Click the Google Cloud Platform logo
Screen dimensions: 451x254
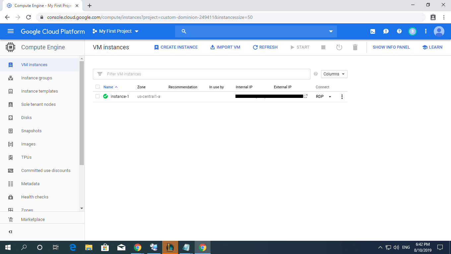tap(53, 31)
